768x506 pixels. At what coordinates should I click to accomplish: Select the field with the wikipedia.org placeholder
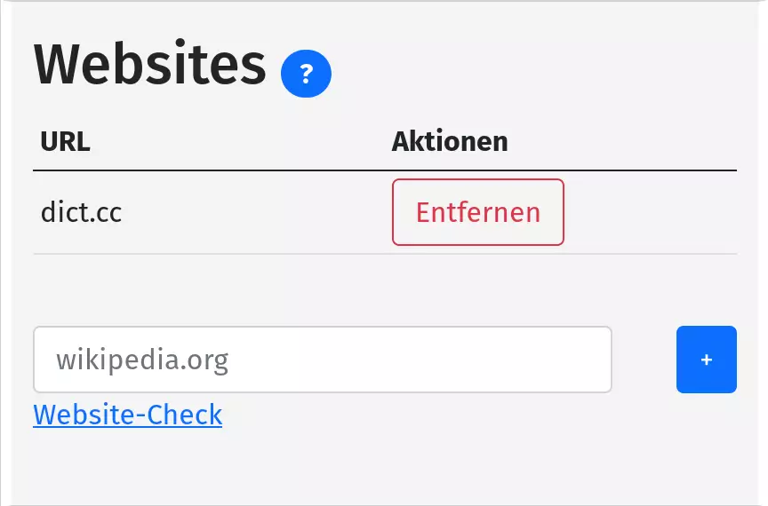322,360
